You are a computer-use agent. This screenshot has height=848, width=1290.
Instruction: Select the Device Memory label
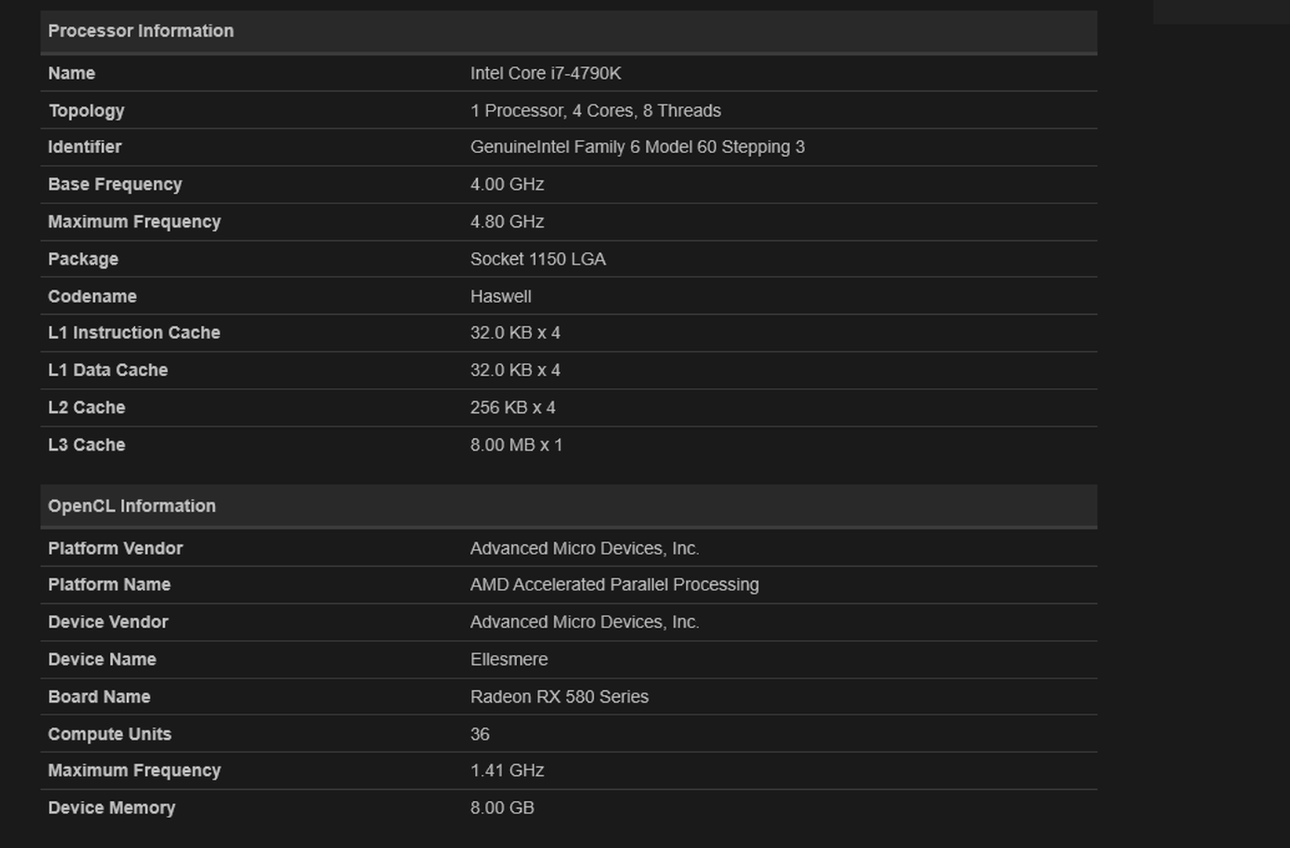pos(111,808)
